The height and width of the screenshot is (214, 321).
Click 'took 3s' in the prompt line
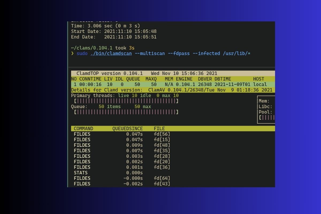(x=125, y=48)
